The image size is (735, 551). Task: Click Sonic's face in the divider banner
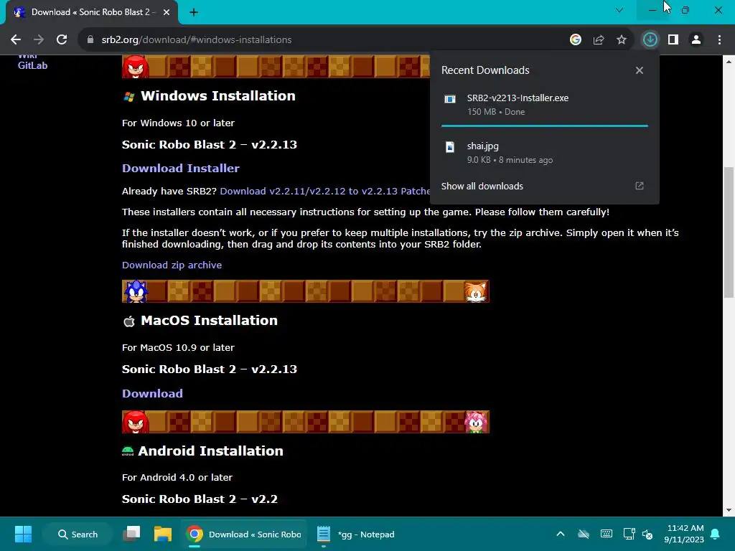coord(136,291)
